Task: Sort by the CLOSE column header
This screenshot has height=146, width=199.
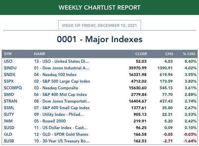Action: coord(141,54)
